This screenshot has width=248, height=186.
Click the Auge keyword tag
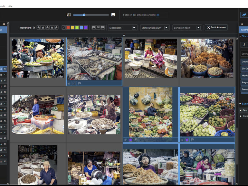[244, 82]
